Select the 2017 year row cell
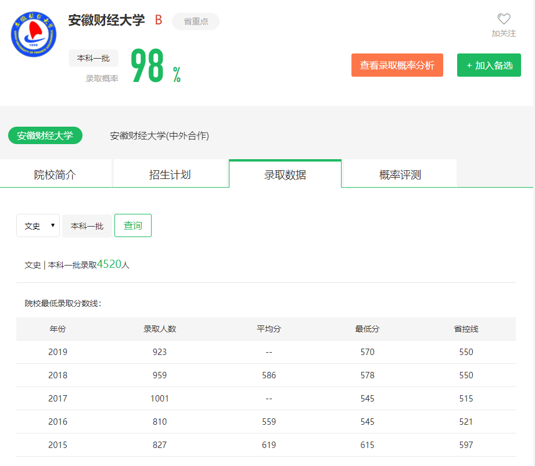The height and width of the screenshot is (466, 535). tap(58, 399)
